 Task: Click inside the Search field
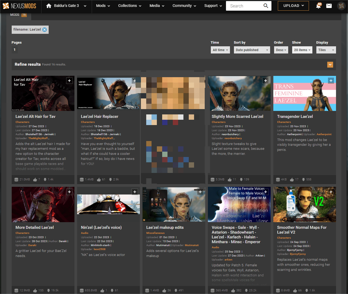pos(244,6)
